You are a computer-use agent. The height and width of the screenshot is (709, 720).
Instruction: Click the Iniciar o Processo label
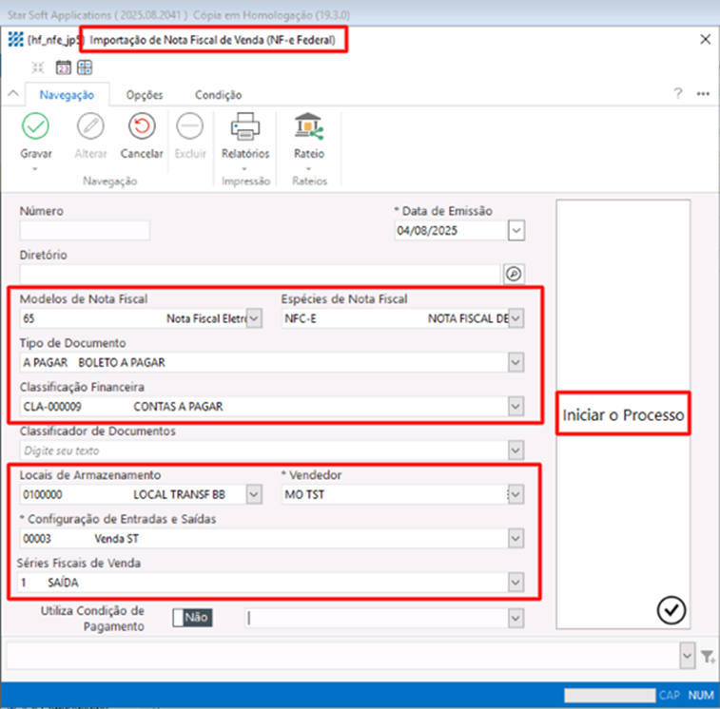pos(623,416)
